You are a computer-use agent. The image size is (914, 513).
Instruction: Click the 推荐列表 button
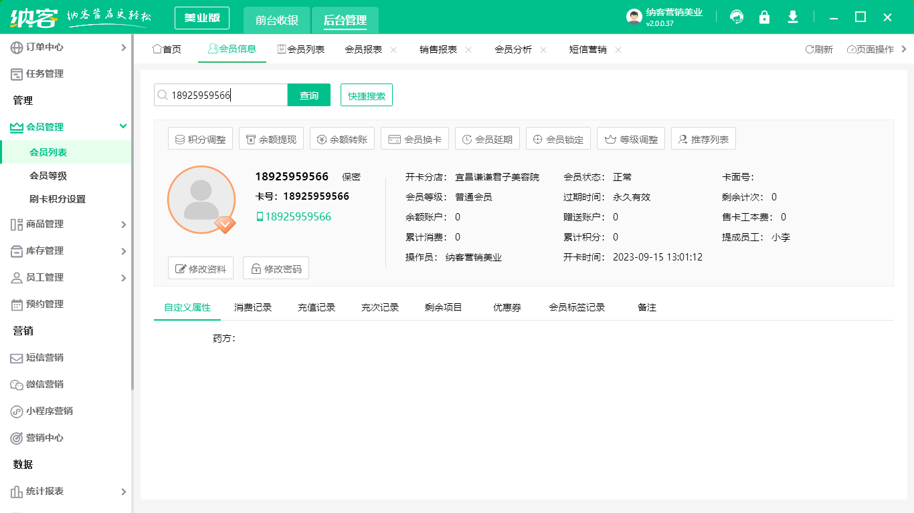tap(704, 139)
